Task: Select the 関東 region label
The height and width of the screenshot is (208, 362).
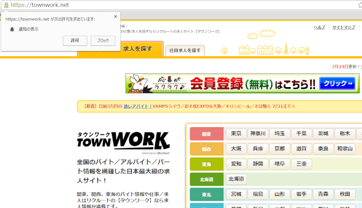Action: pyautogui.click(x=207, y=134)
